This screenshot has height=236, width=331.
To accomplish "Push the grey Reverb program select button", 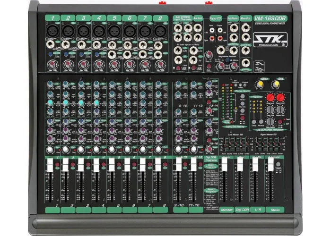I will 261,122.
